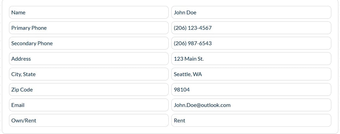Select the John.Doe@outlook.com email field
This screenshot has width=340, height=134.
[251, 105]
